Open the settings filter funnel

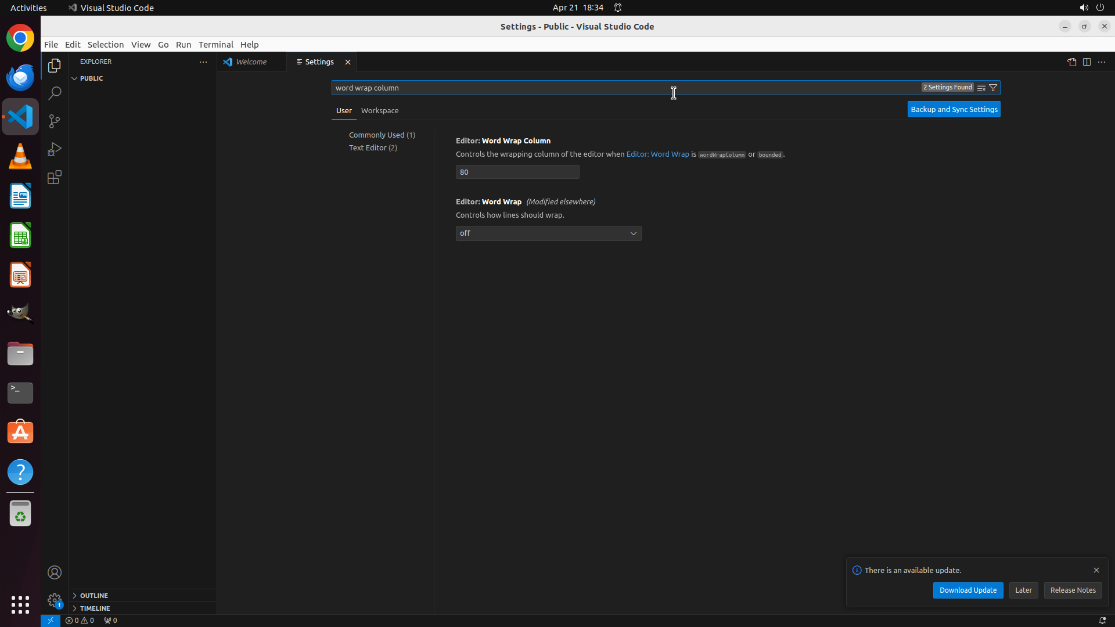coord(993,88)
